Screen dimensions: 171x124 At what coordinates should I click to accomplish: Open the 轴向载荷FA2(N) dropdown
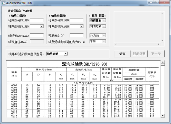pos(81,26)
